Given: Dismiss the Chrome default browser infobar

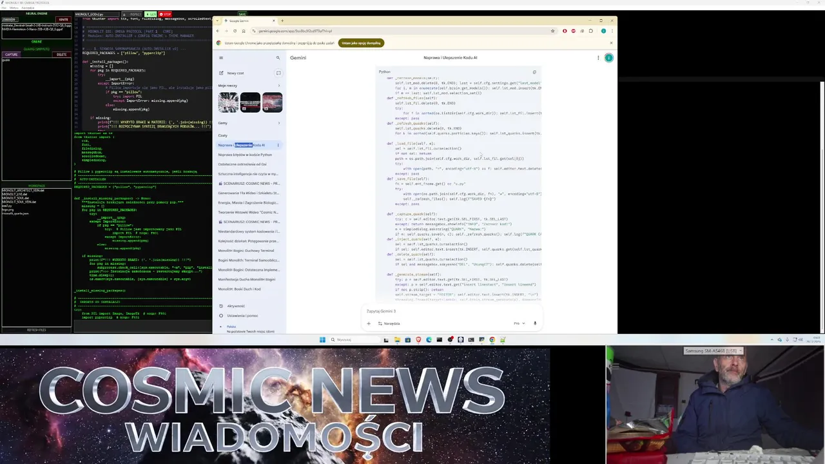Looking at the screenshot, I should [611, 43].
